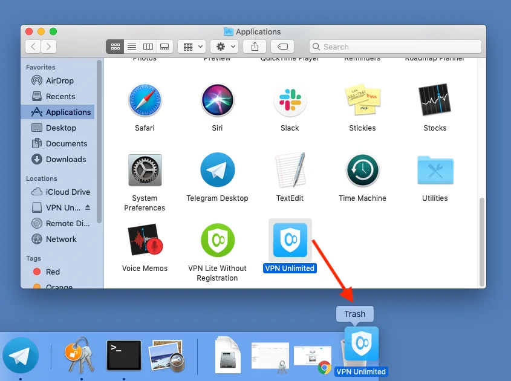Switch to list view

[131, 47]
